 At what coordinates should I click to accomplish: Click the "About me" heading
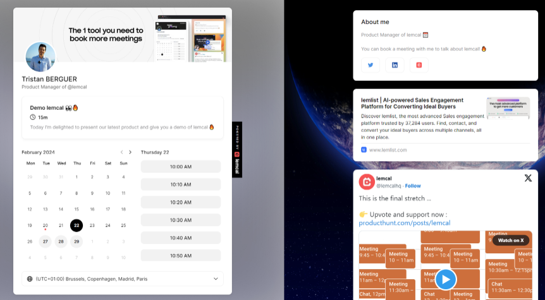tap(375, 22)
